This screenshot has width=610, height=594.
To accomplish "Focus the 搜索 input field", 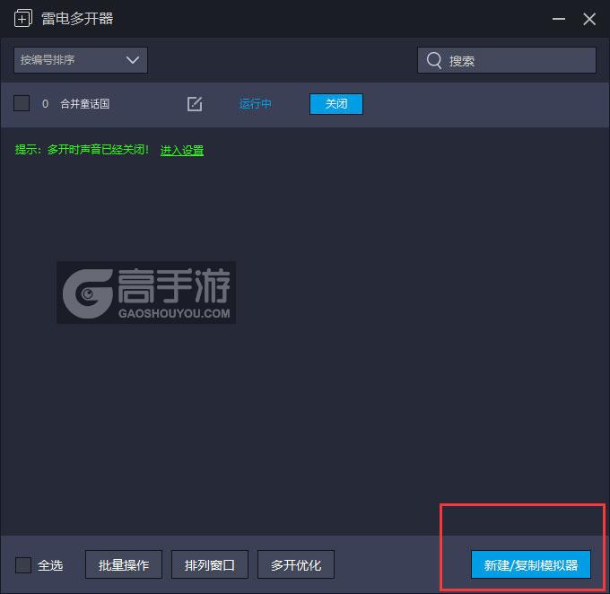I will click(507, 60).
